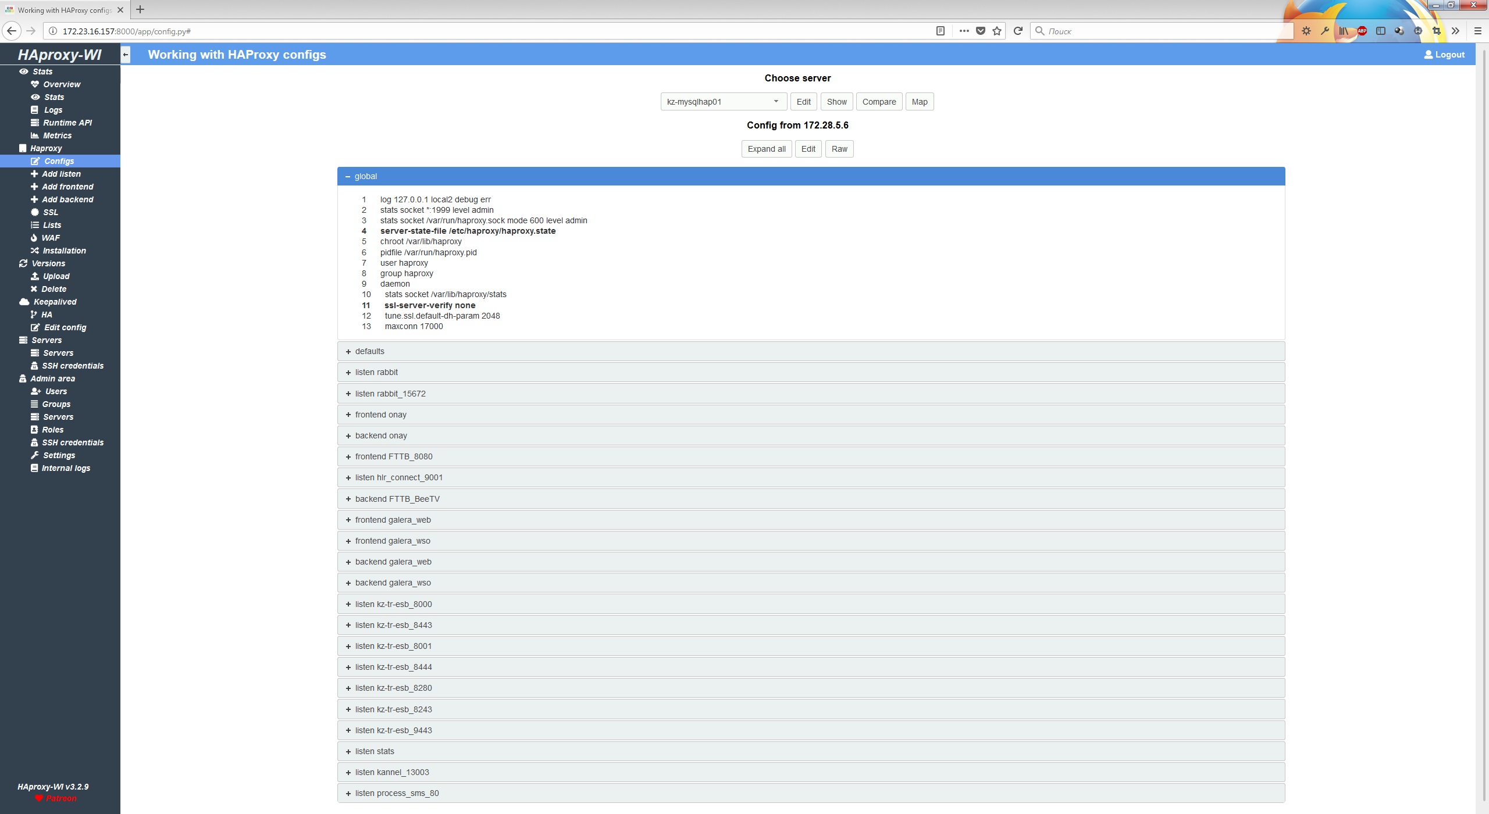The height and width of the screenshot is (814, 1489).
Task: Click the Firefox search input field
Action: 1163,31
